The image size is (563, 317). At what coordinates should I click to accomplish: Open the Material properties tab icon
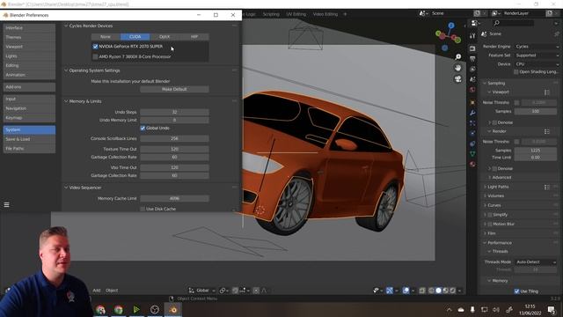[x=472, y=164]
